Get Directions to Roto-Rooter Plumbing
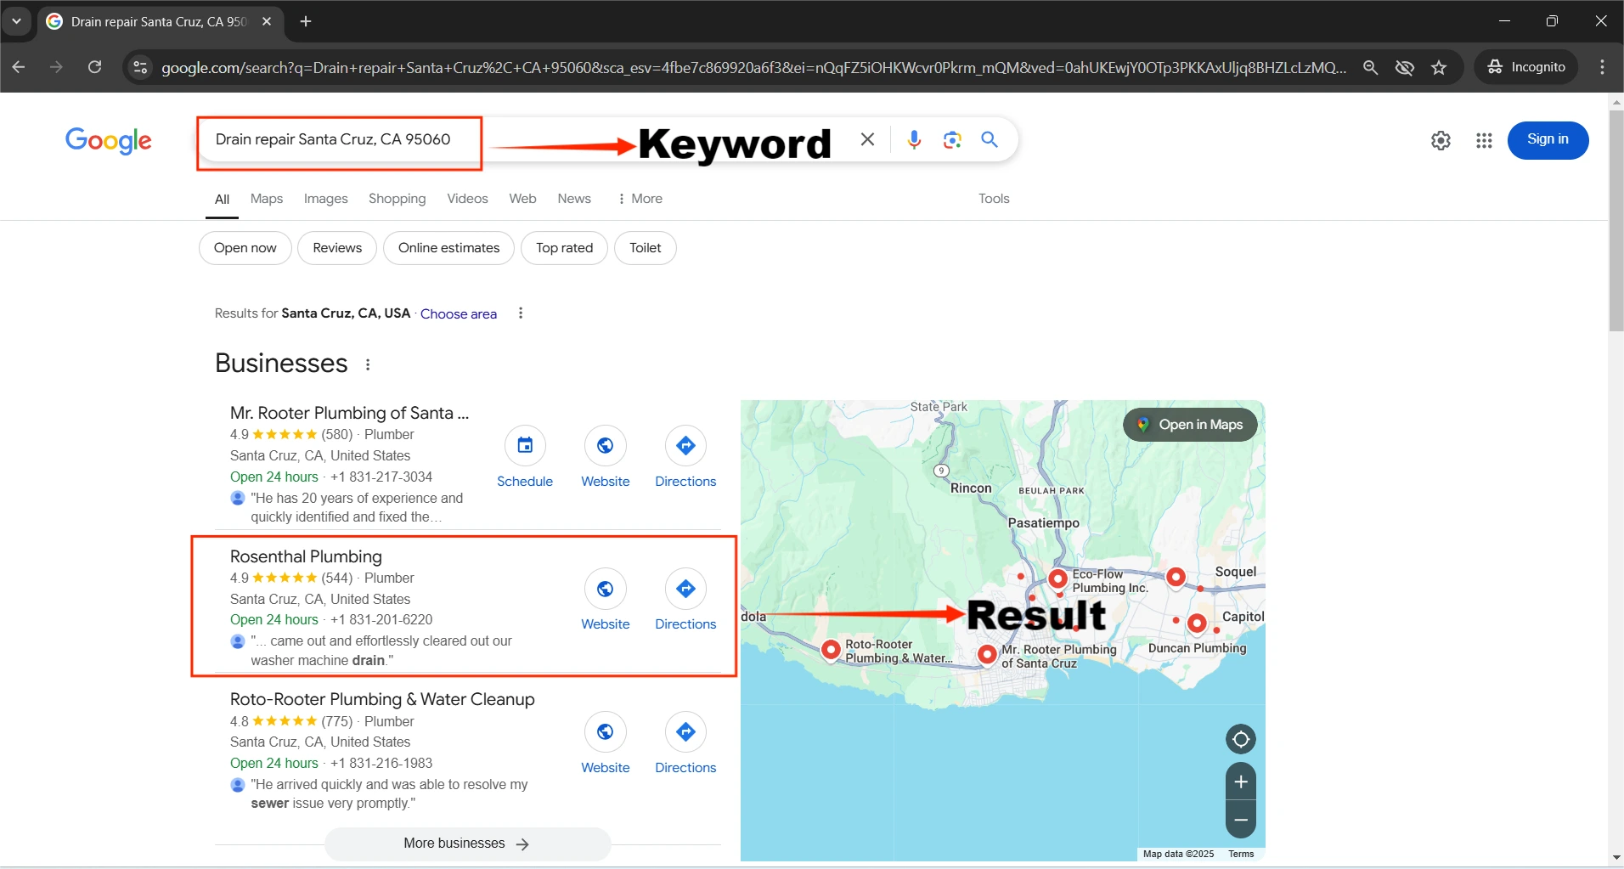Screen dimensions: 1624x869 (x=685, y=731)
